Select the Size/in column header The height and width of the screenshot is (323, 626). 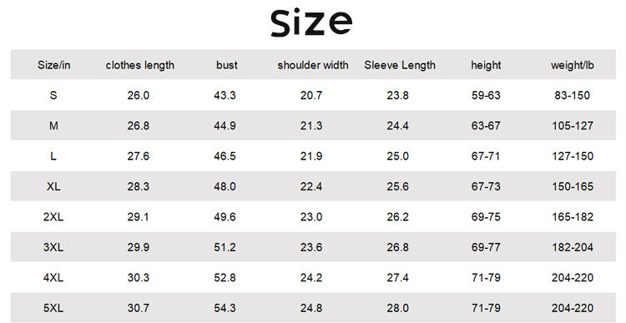tap(54, 65)
